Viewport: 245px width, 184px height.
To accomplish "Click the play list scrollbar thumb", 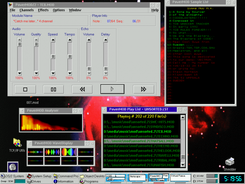I will pyautogui.click(x=183, y=157).
